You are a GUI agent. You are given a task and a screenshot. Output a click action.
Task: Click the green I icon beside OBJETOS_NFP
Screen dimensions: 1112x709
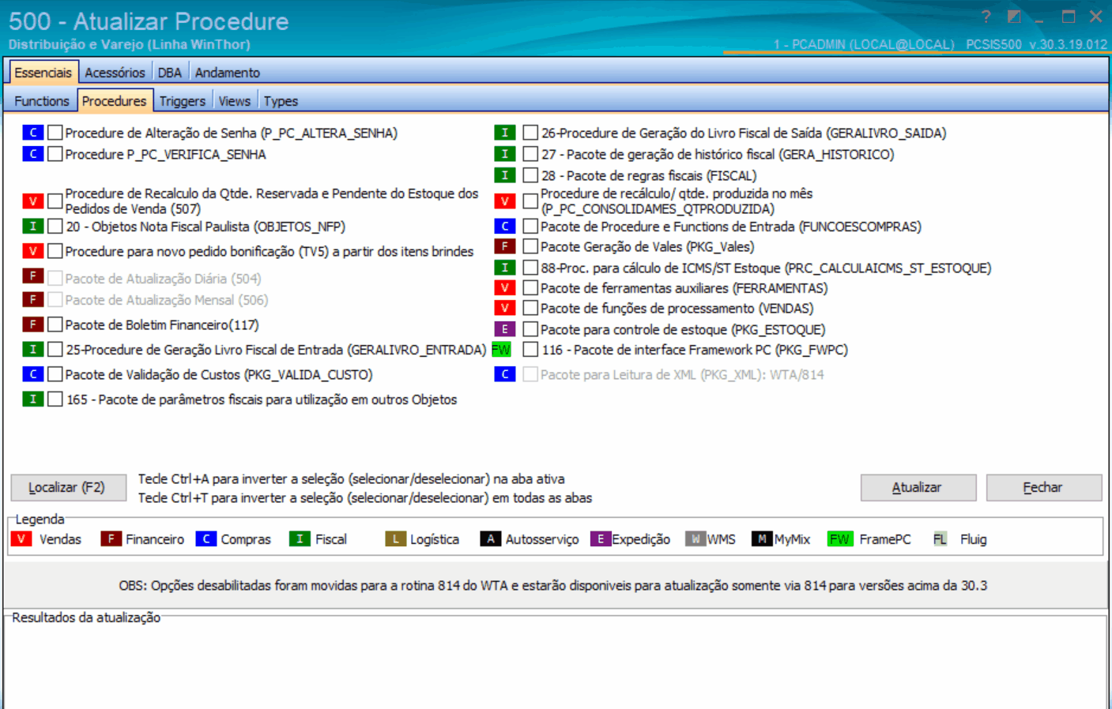32,227
